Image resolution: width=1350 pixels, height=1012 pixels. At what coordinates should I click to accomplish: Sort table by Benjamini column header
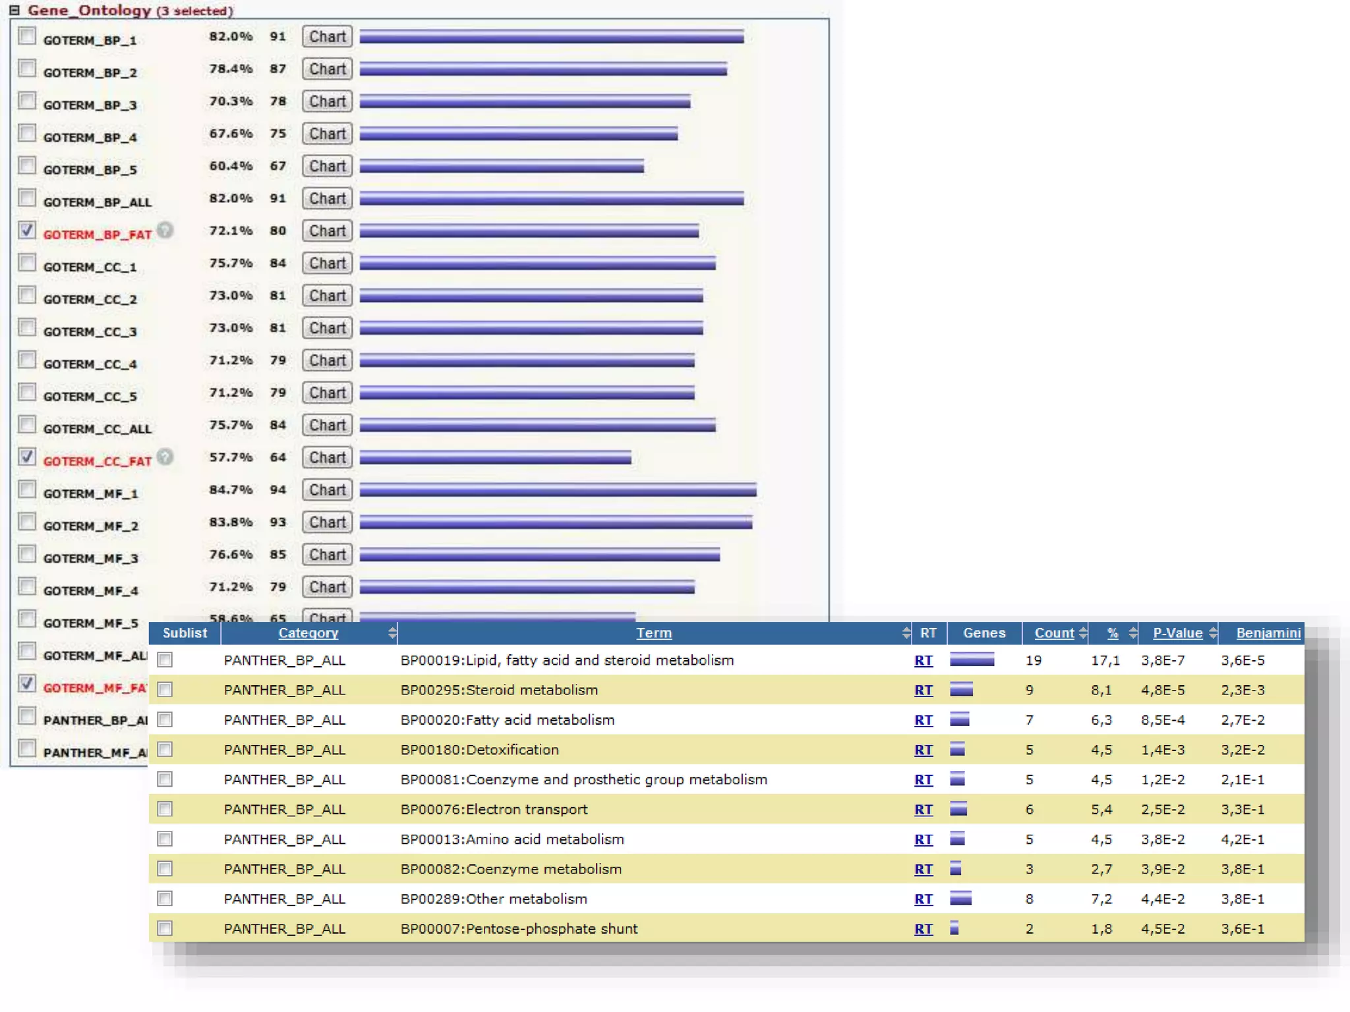click(1267, 633)
